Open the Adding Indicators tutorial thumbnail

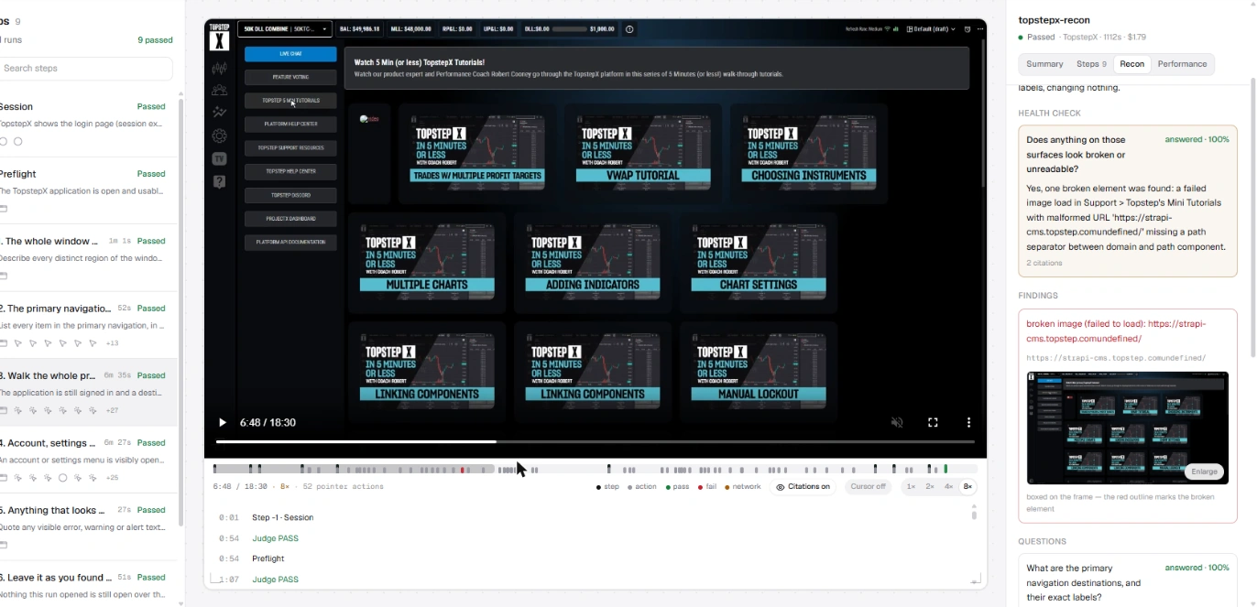[x=593, y=263]
